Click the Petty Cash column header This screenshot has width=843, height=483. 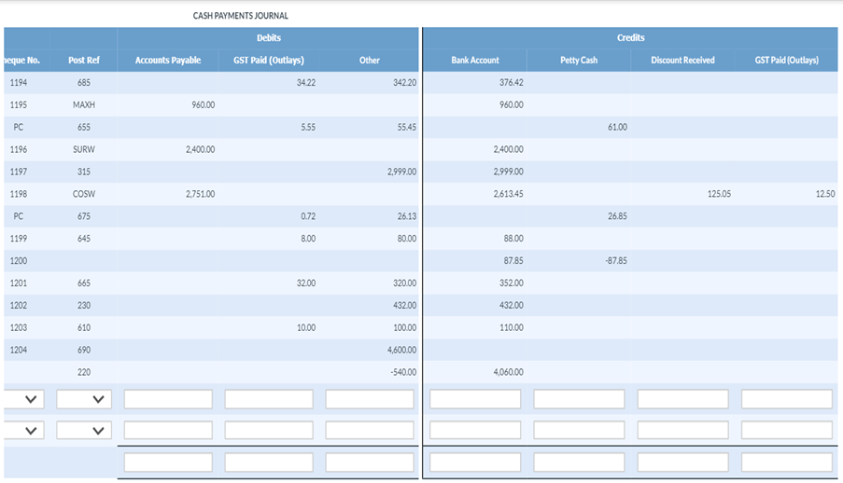(x=579, y=61)
